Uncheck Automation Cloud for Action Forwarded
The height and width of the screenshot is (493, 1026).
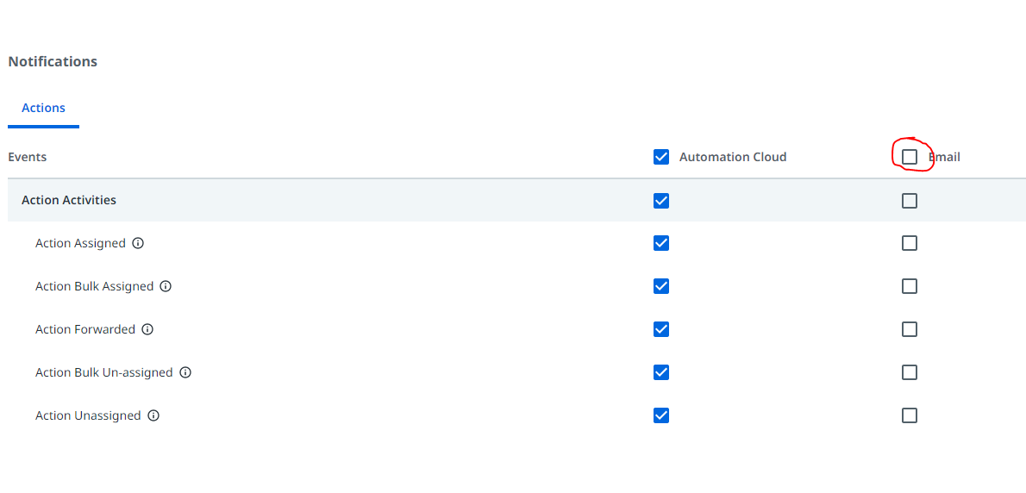(x=661, y=329)
